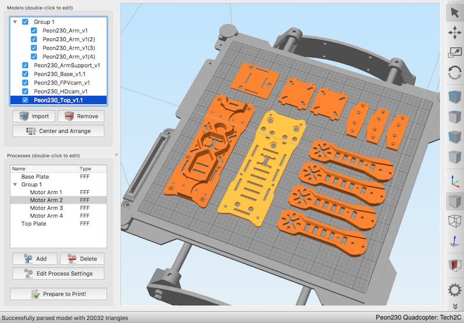Add a new process
Screen dimensions: 464x323
35,259
